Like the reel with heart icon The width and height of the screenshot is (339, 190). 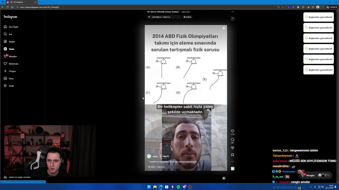point(233,131)
